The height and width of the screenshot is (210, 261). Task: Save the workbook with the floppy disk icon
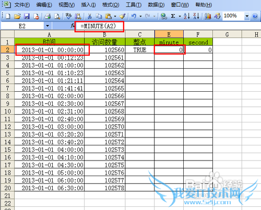click(27, 16)
